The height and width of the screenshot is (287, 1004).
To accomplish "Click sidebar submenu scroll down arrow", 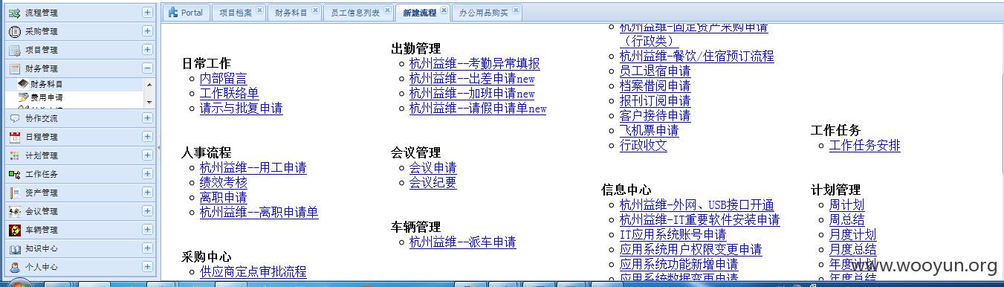I will [x=149, y=102].
